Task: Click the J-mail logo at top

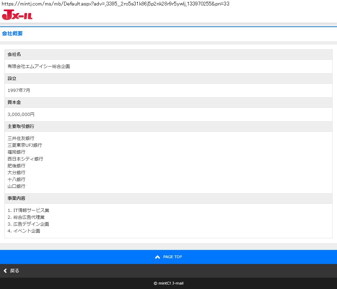Action: pos(17,15)
